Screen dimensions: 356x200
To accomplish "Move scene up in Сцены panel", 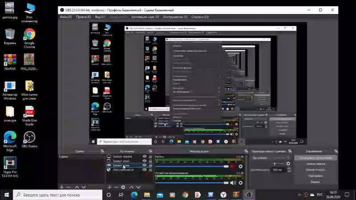I will [77, 187].
